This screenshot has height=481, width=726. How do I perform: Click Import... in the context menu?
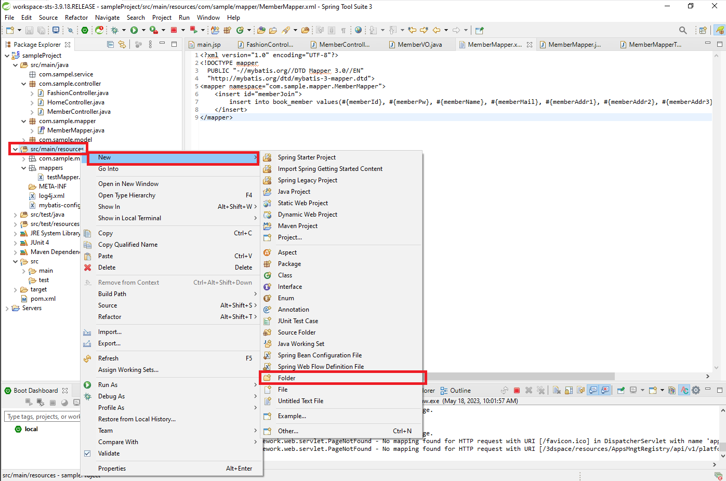171,332
